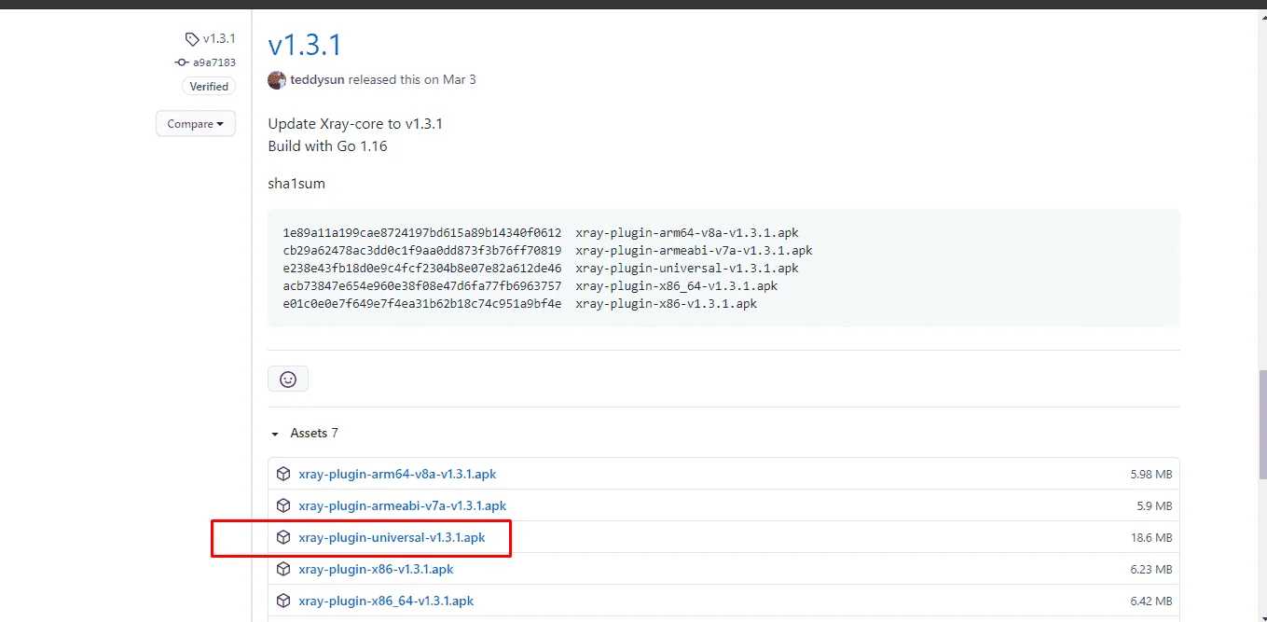
Task: Click sha1 hash line for x86_64 apk
Action: (530, 286)
